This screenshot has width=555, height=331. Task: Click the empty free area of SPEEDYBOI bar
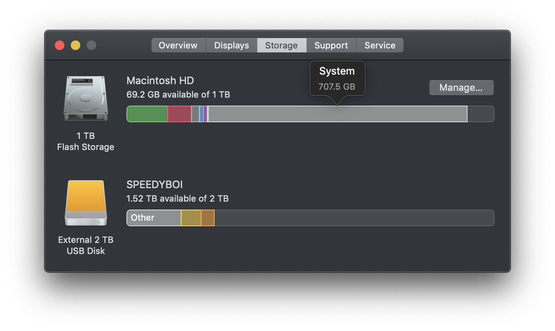pyautogui.click(x=354, y=218)
